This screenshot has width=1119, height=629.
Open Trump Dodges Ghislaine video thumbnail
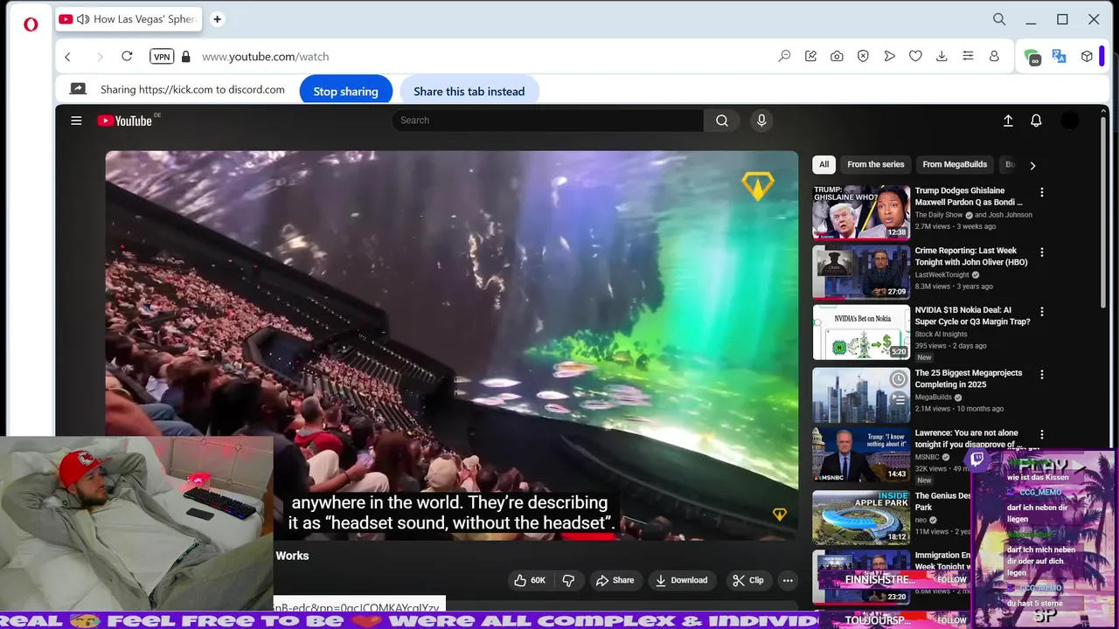tap(861, 211)
